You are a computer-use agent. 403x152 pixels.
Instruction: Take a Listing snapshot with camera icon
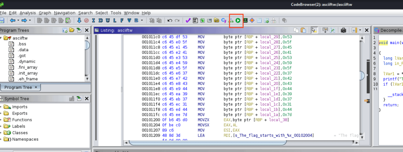coord(343,30)
